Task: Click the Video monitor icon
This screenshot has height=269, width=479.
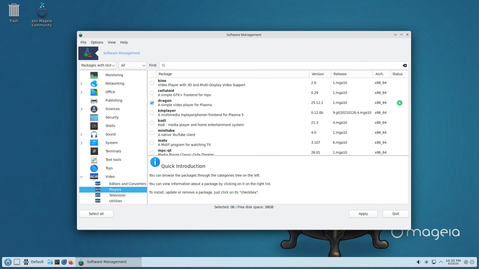Action: (x=94, y=177)
